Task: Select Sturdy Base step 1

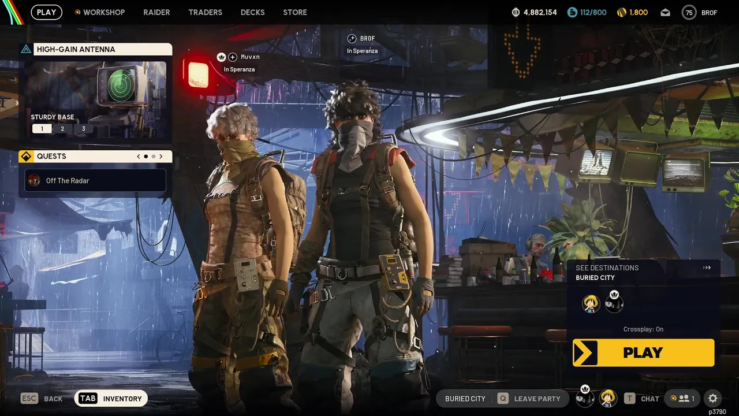Action: point(42,129)
